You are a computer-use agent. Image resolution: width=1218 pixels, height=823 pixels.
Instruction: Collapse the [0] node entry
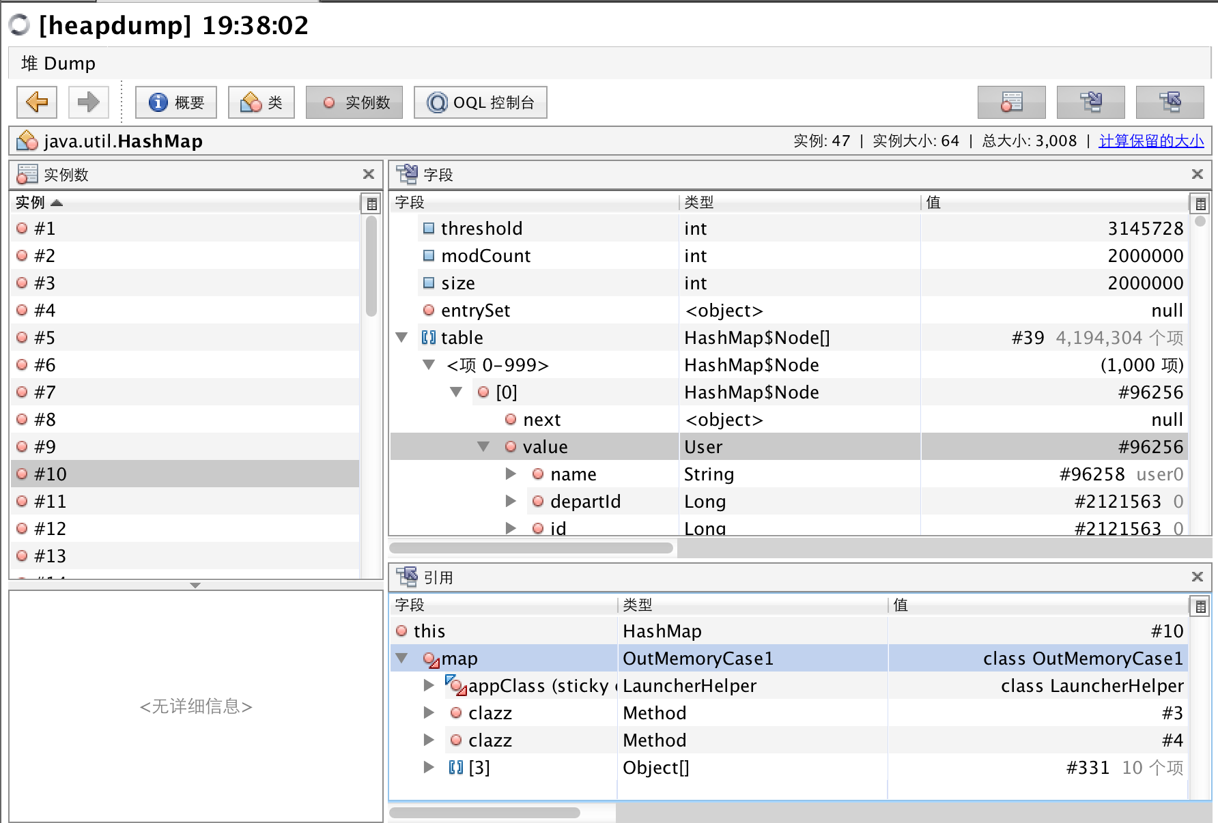click(456, 392)
